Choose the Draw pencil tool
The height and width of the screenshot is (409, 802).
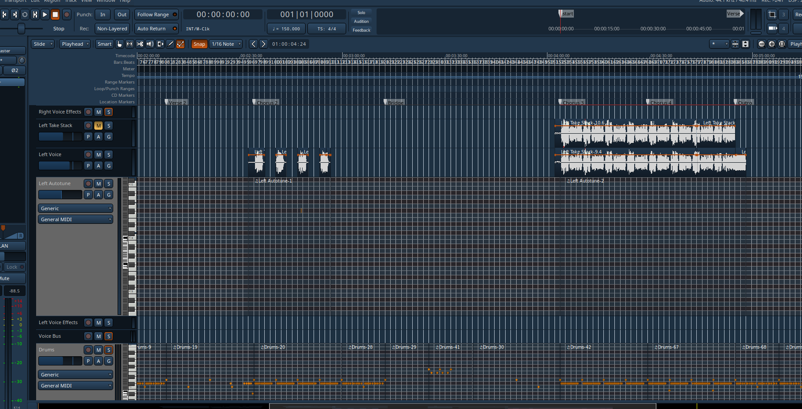pos(170,44)
